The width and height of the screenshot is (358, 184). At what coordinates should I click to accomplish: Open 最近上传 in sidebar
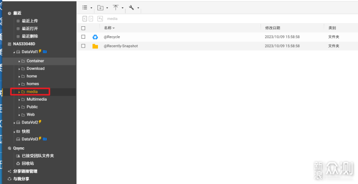30,21
